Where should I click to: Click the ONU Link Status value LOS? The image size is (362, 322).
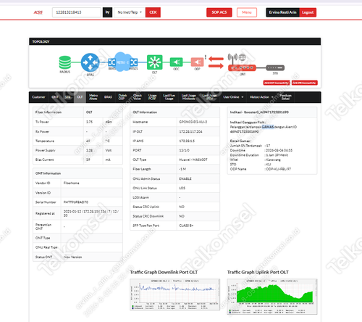click(182, 188)
